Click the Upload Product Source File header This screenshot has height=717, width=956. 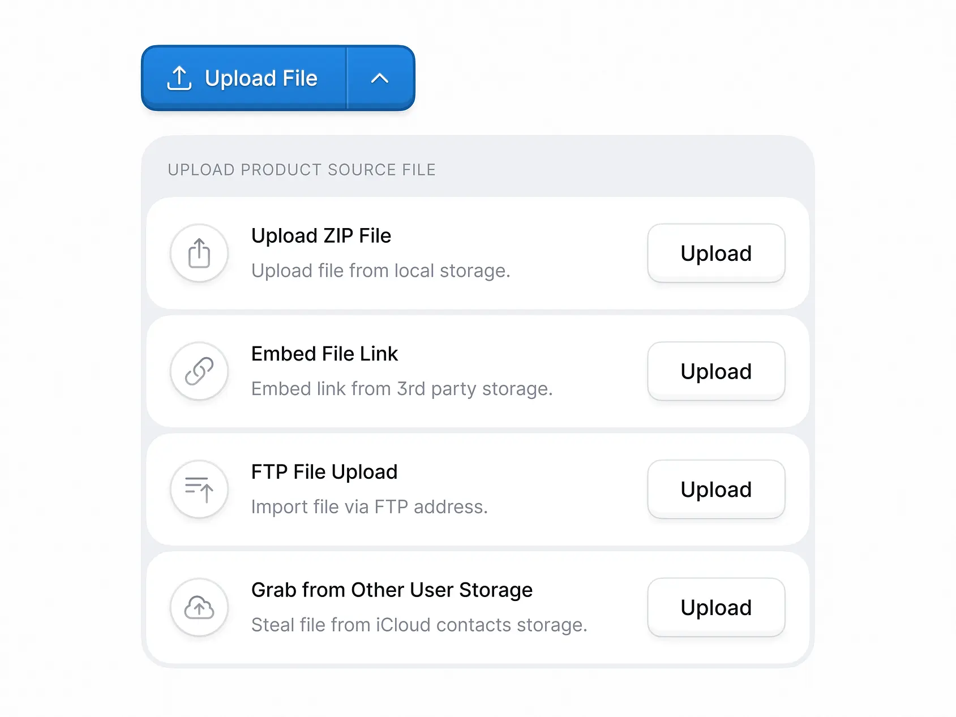pyautogui.click(x=302, y=170)
